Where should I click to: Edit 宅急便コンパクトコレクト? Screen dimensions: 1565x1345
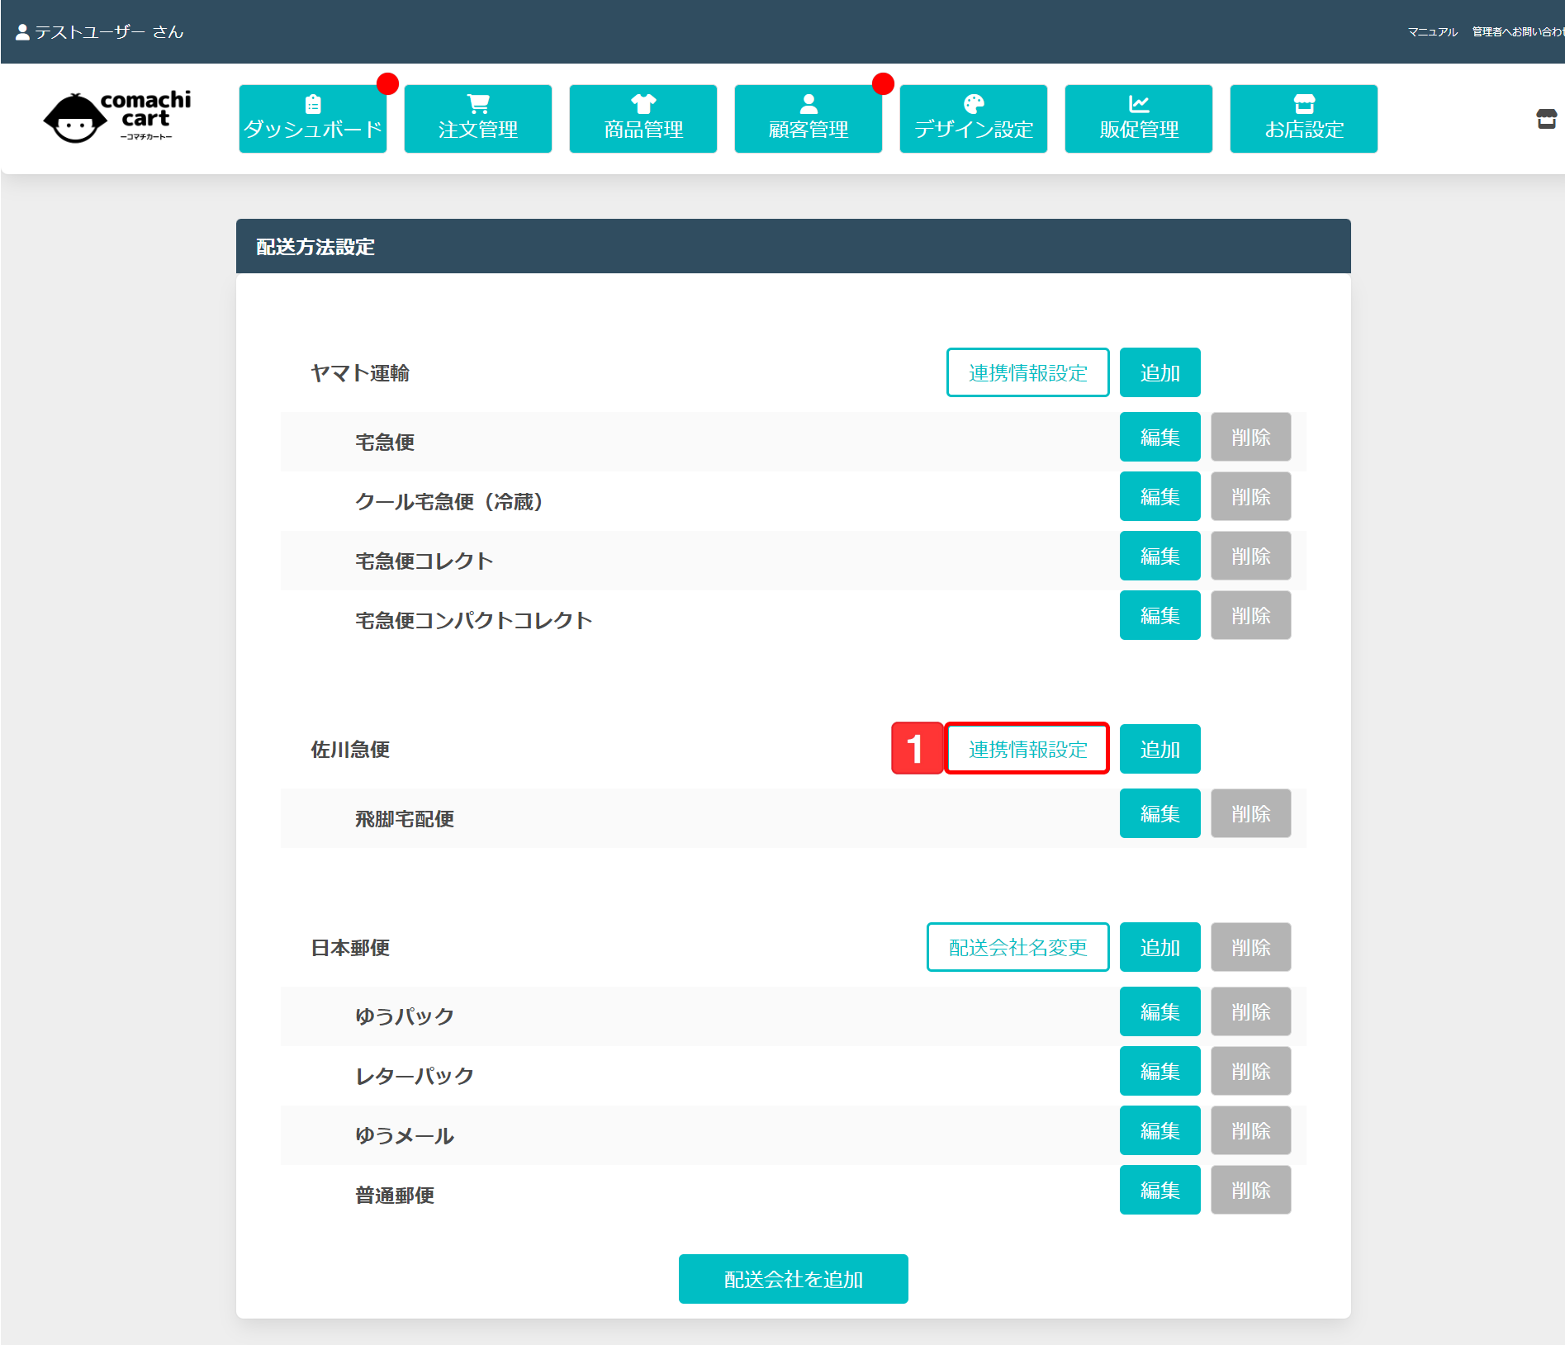click(1160, 615)
